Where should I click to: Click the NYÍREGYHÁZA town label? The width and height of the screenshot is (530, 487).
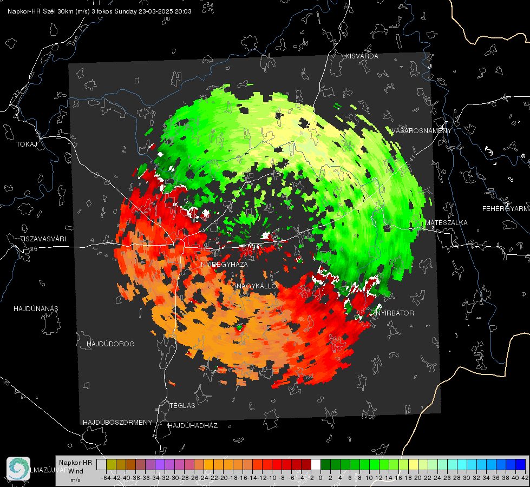(224, 264)
